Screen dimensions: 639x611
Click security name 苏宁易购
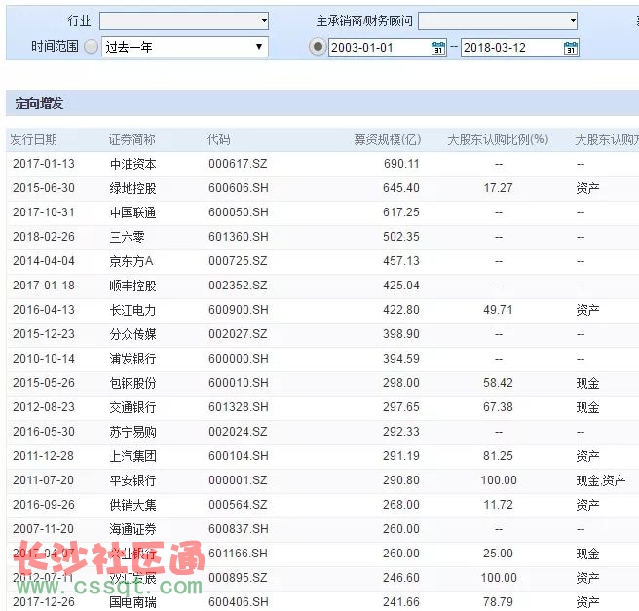pyautogui.click(x=132, y=432)
